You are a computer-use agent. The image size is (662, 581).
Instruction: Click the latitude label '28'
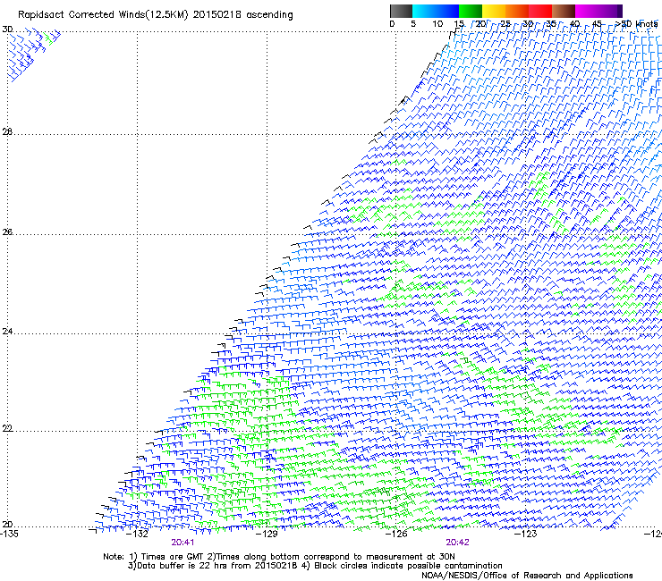[7, 132]
